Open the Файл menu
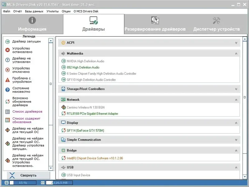This screenshot has width=249, height=187. (7, 11)
